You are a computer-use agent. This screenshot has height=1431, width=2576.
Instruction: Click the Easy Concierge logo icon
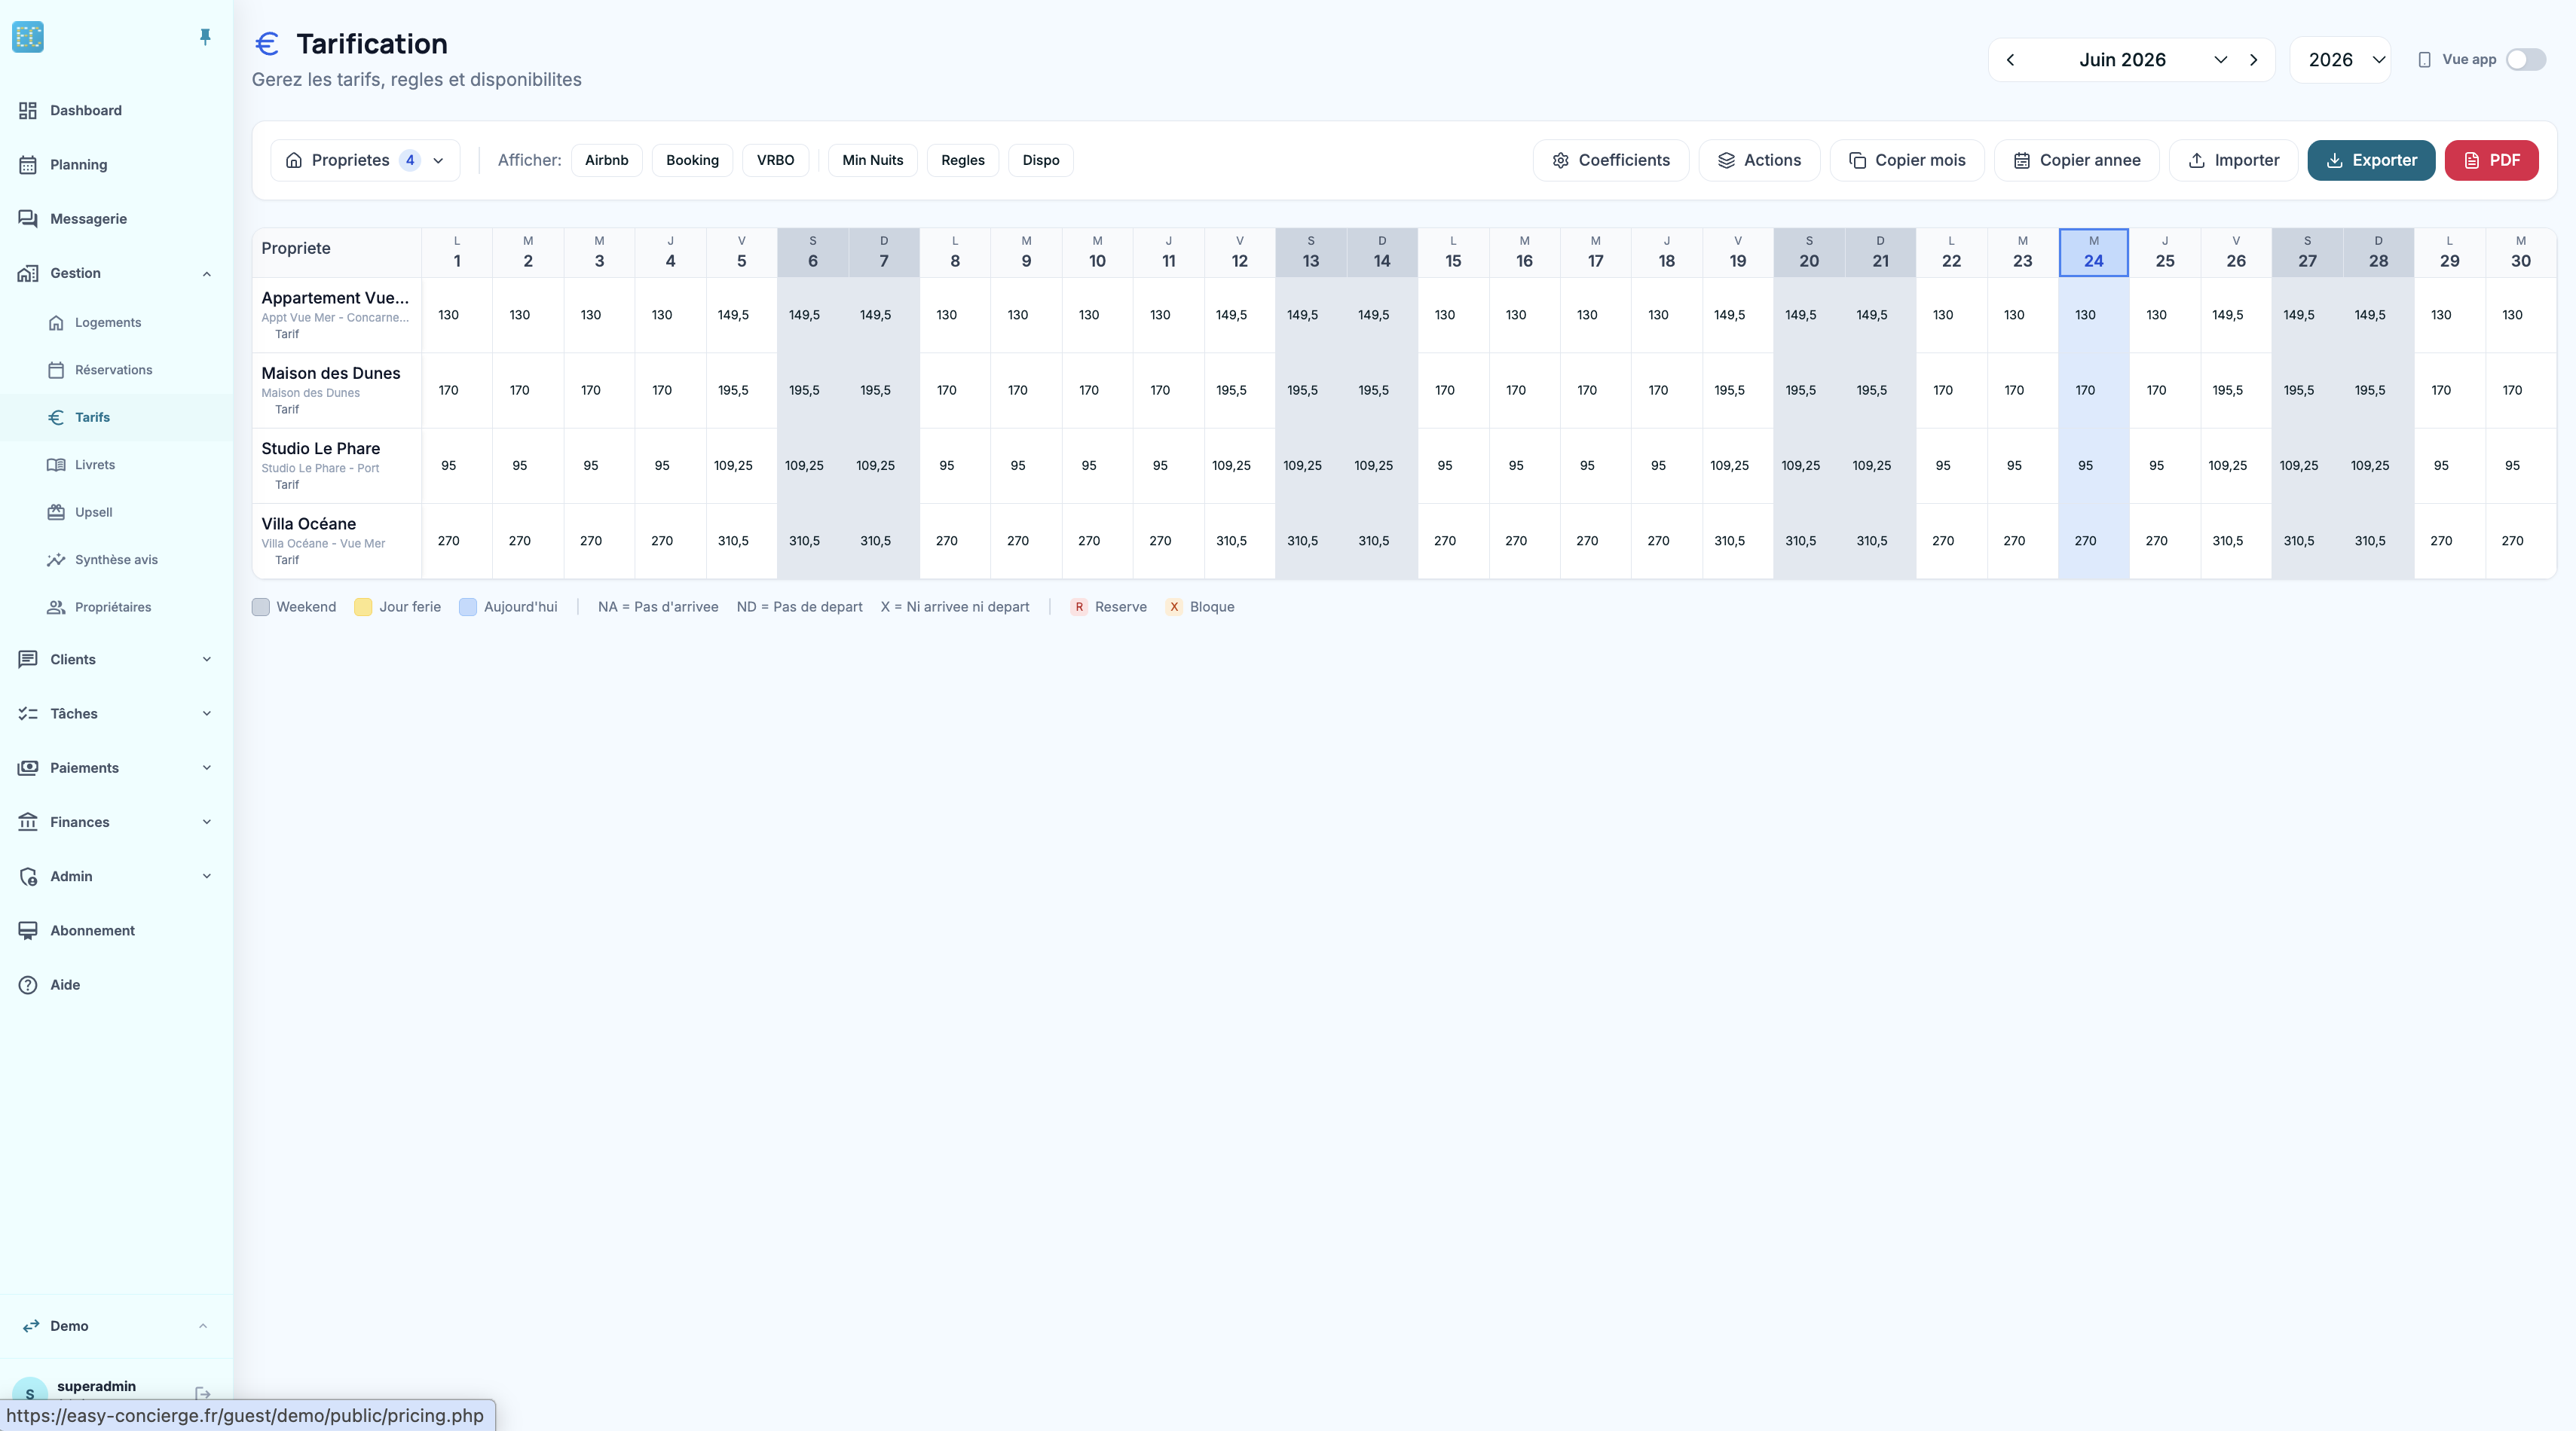28,37
